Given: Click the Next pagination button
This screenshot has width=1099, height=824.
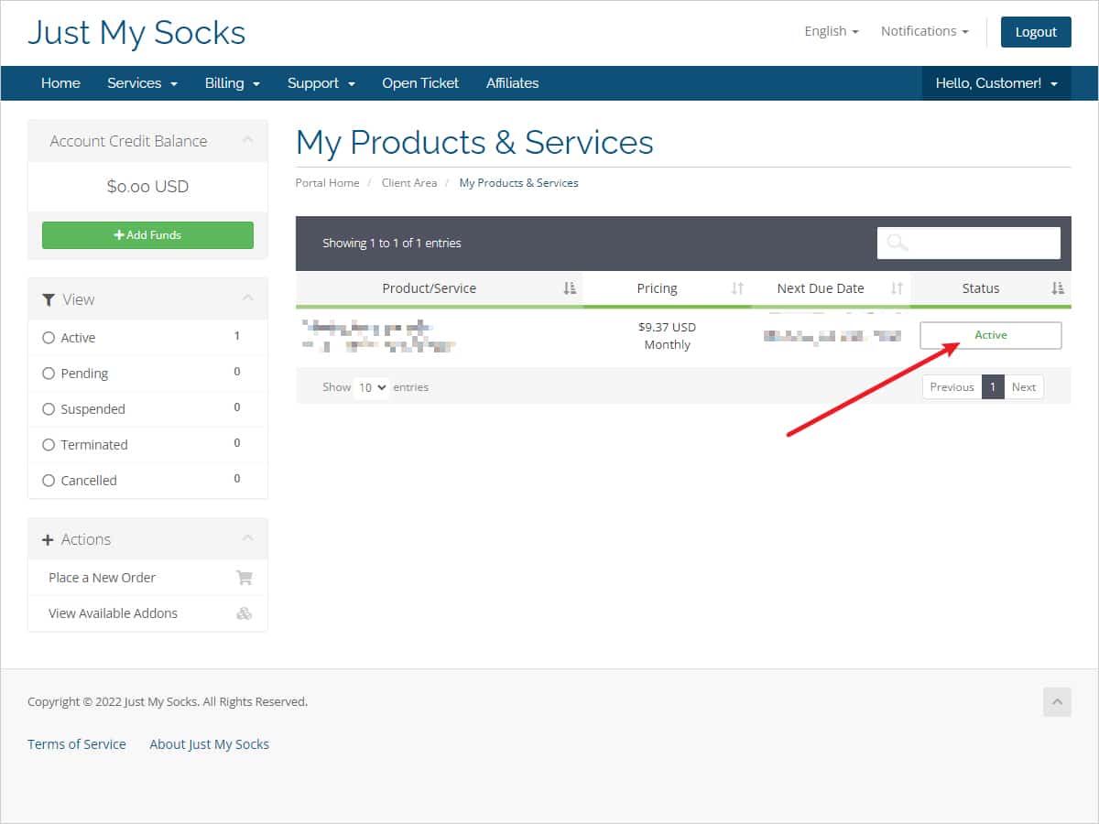Looking at the screenshot, I should click(1024, 387).
